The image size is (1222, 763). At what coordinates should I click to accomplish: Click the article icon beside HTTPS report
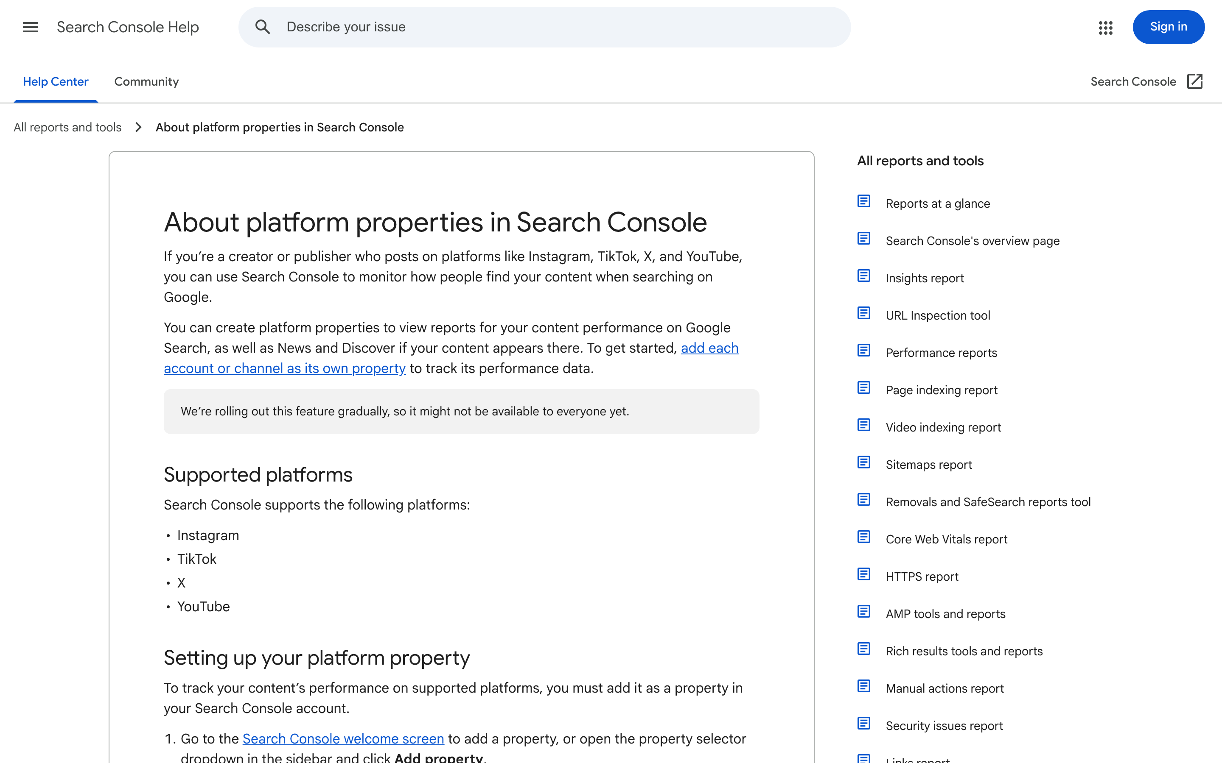point(864,575)
